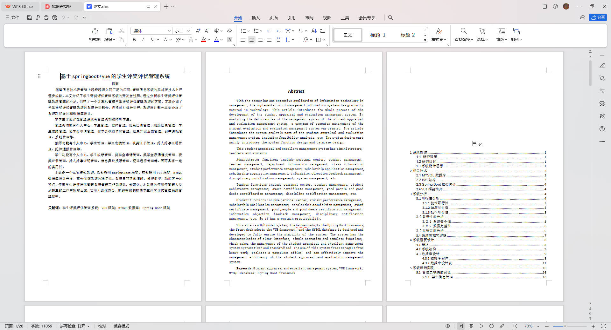Switch to the 页面 ribbon tab

coord(273,18)
